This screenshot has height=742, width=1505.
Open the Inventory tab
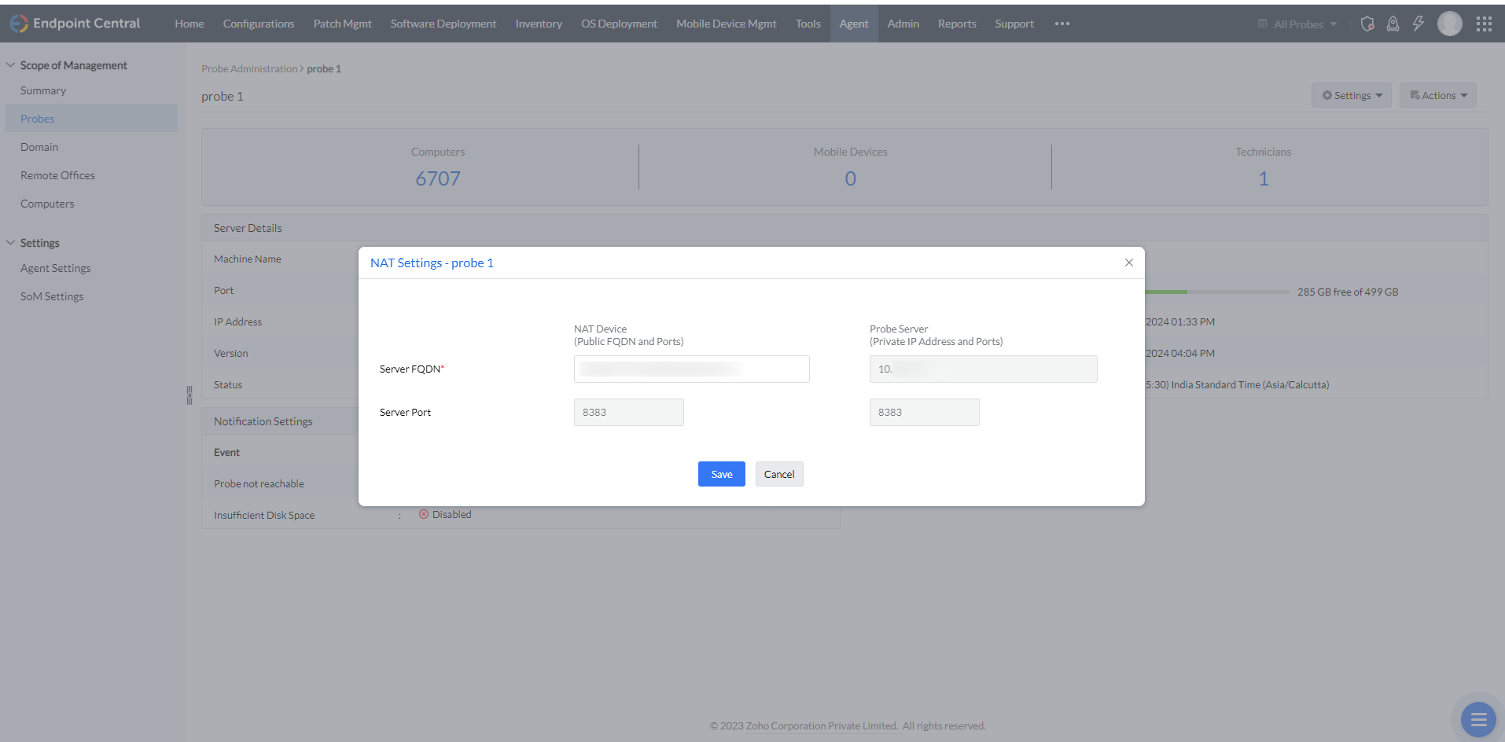(539, 24)
